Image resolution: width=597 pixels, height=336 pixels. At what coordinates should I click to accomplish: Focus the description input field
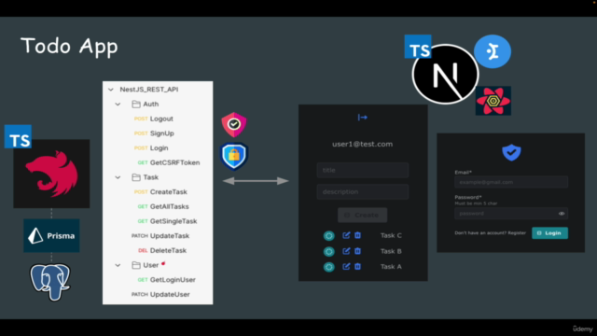[x=363, y=191]
